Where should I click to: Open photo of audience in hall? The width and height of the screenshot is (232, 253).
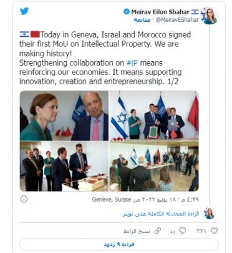(154, 166)
